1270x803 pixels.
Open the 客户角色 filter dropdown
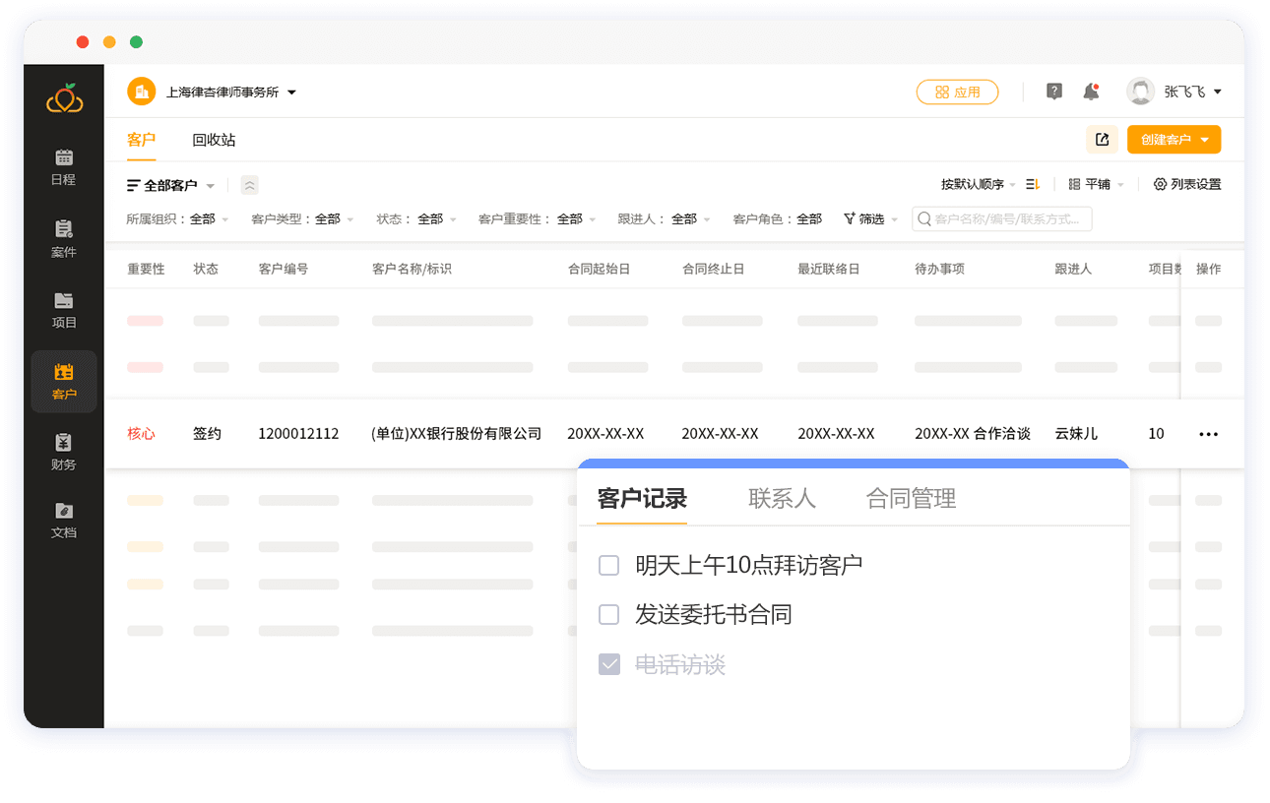coord(778,219)
